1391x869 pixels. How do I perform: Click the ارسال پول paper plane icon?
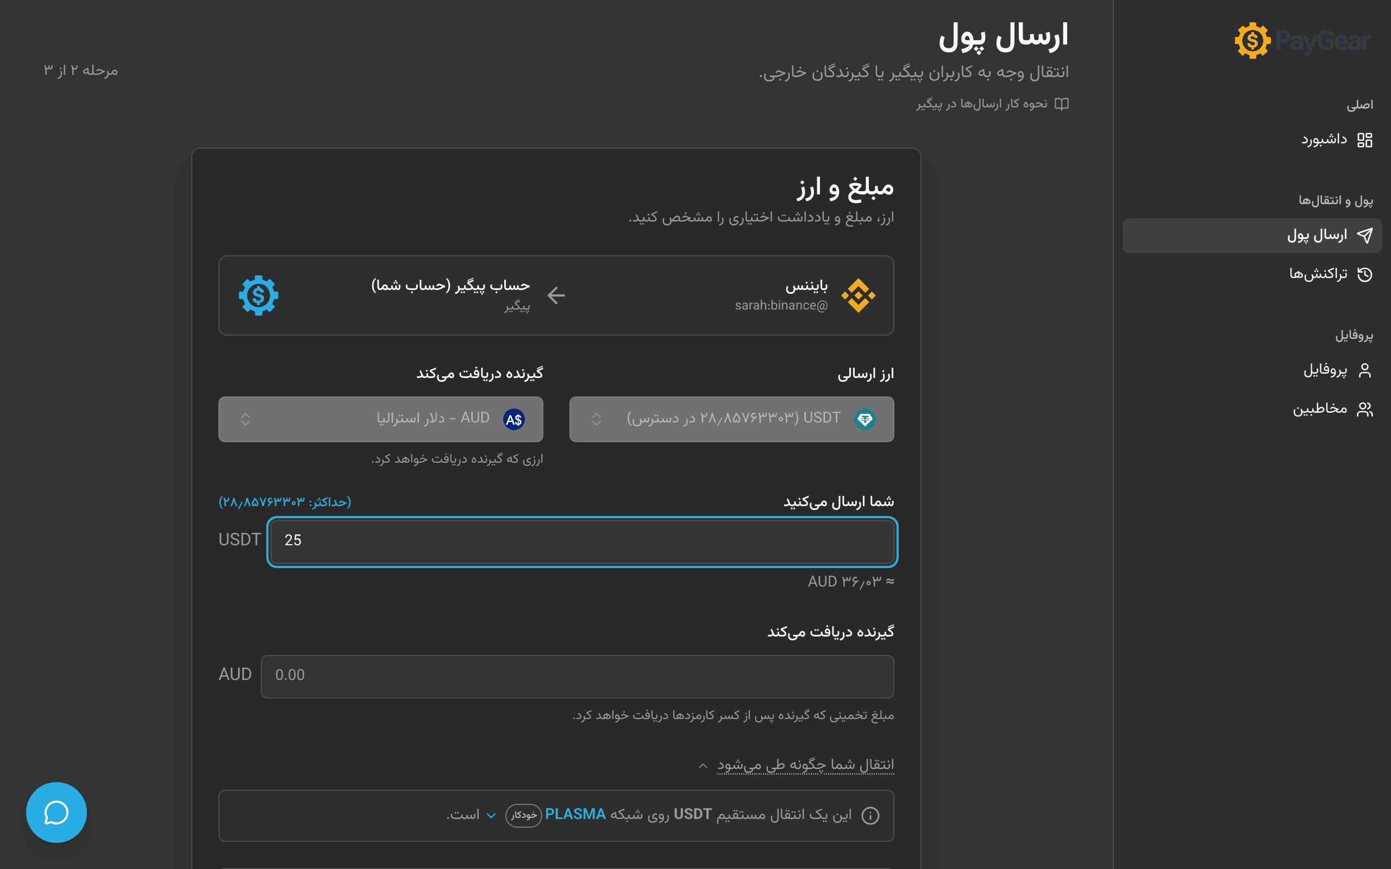[x=1364, y=236]
